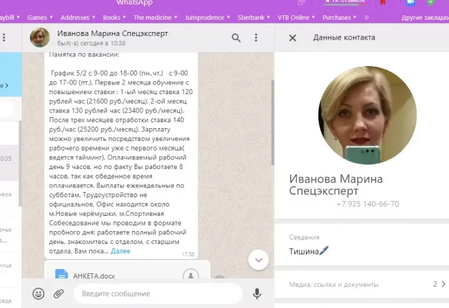Click Данные контакта panel title

point(344,38)
